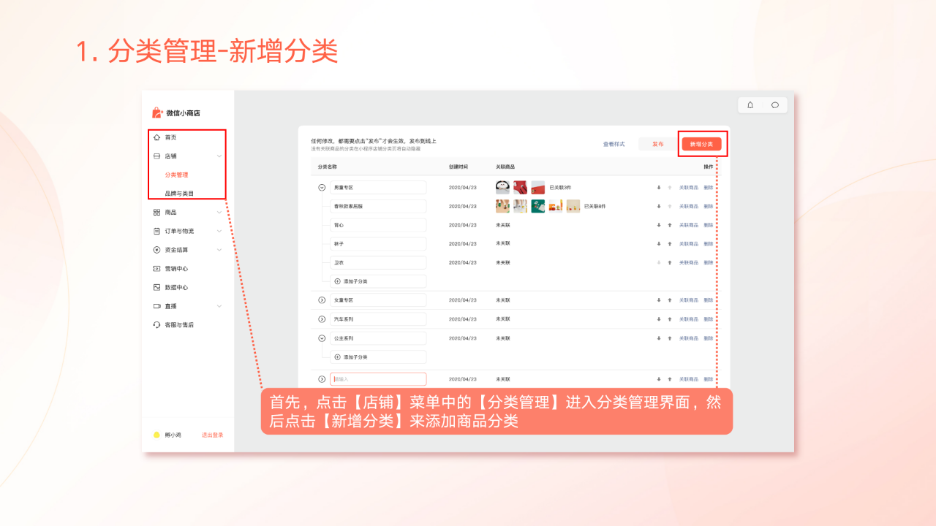Viewport: 936px width, 526px height.
Task: Move 袜子 row down with arrow
Action: (659, 244)
